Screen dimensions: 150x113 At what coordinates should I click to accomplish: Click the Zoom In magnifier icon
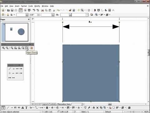3,48
